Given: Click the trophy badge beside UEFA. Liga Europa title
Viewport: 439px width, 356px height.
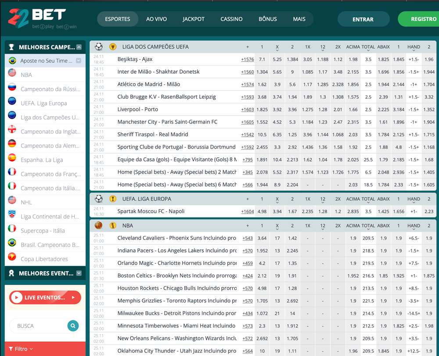Looking at the screenshot, I should pyautogui.click(x=113, y=199).
